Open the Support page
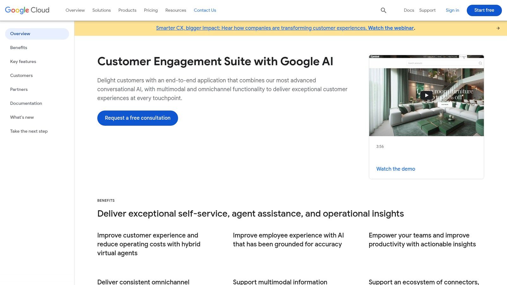507x285 pixels. pyautogui.click(x=427, y=10)
